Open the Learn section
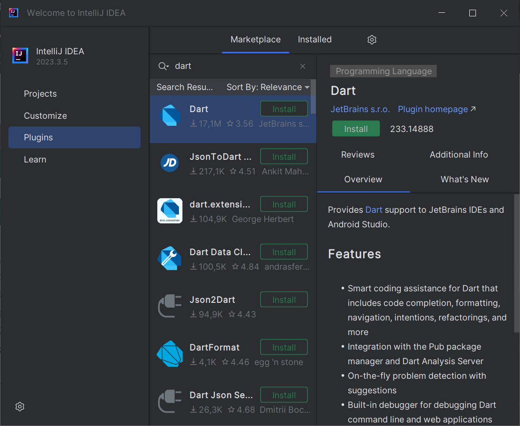This screenshot has height=426, width=520. pyautogui.click(x=35, y=159)
